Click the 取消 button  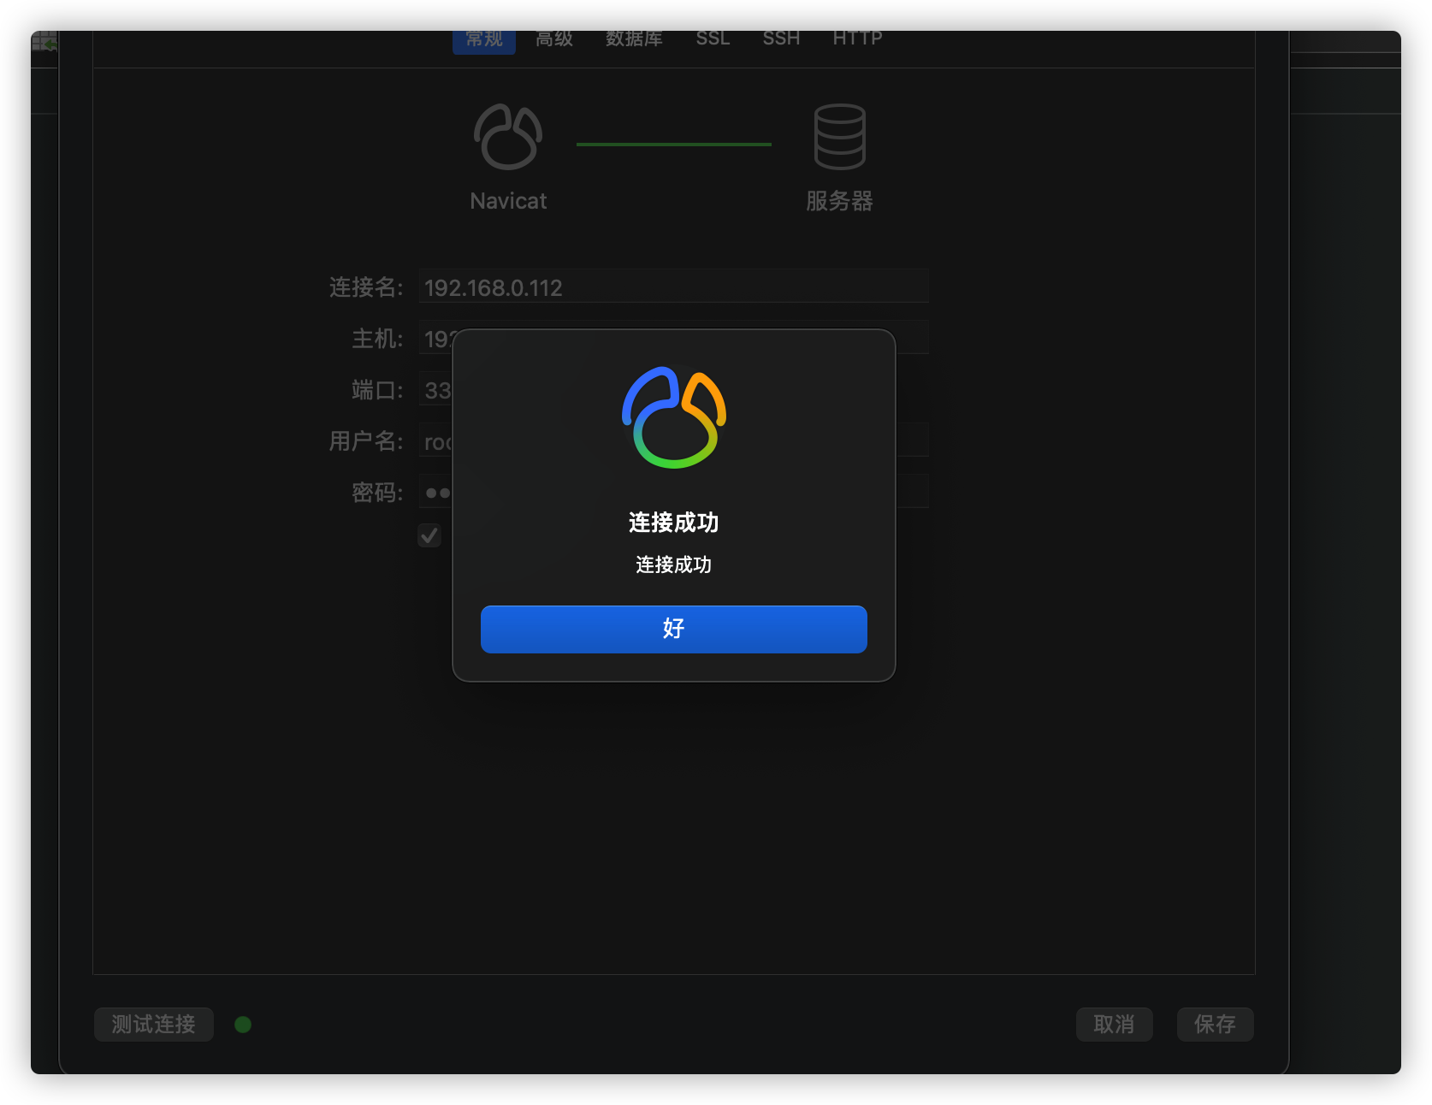click(x=1114, y=1024)
